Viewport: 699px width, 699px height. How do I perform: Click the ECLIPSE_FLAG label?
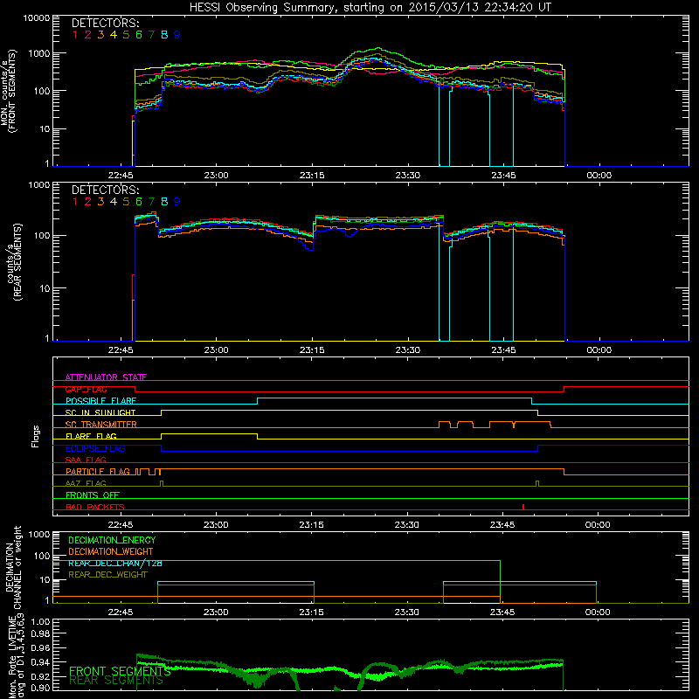pos(95,448)
